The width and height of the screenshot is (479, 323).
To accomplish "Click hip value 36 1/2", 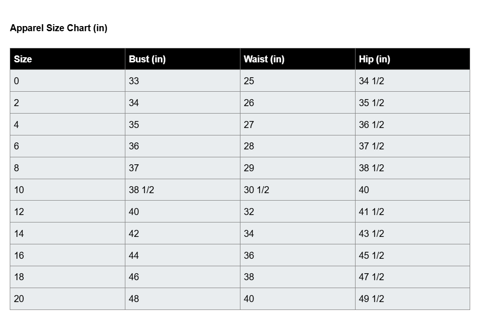I will click(371, 124).
